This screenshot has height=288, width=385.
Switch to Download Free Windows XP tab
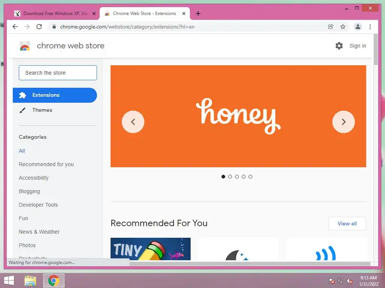pos(55,13)
